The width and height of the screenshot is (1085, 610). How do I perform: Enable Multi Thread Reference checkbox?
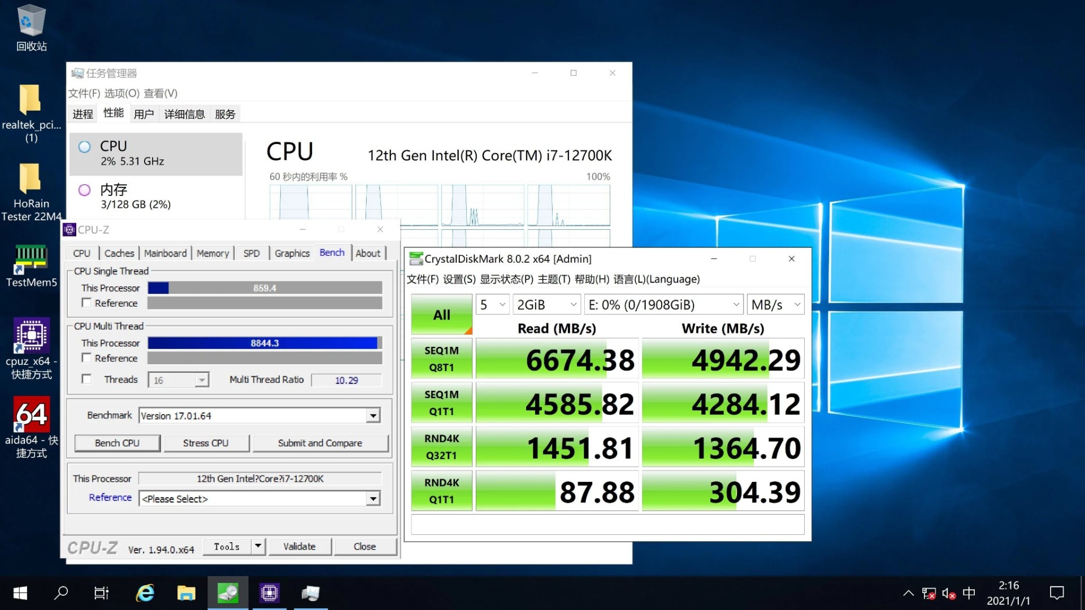click(86, 358)
